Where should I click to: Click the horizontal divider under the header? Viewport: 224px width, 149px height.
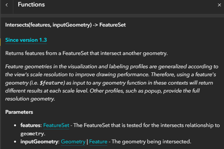pyautogui.click(x=112, y=16)
